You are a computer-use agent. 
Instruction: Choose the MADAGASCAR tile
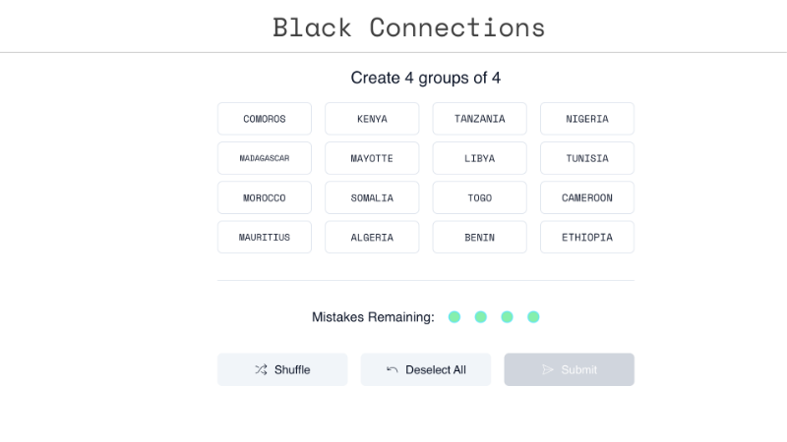click(265, 158)
